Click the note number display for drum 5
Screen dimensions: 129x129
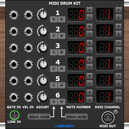tap(76, 81)
